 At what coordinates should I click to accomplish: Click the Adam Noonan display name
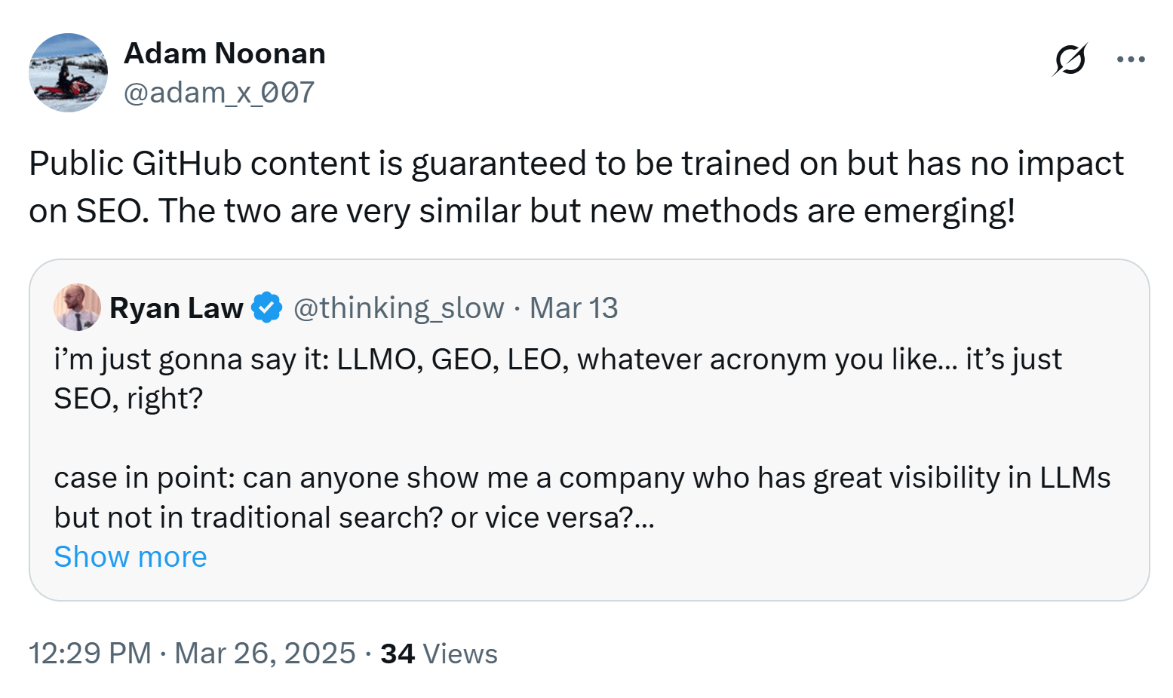coord(225,53)
